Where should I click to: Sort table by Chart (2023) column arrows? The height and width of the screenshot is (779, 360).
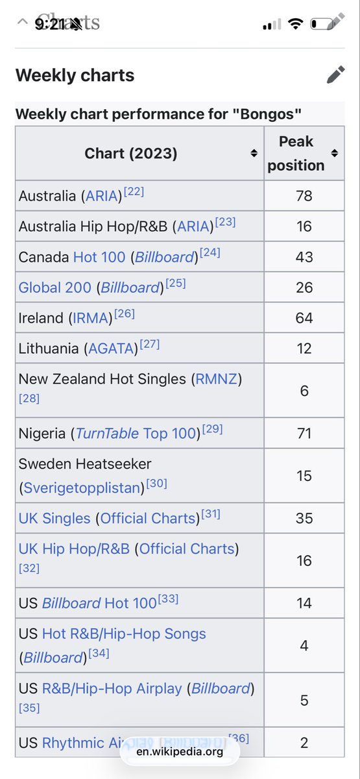[254, 154]
